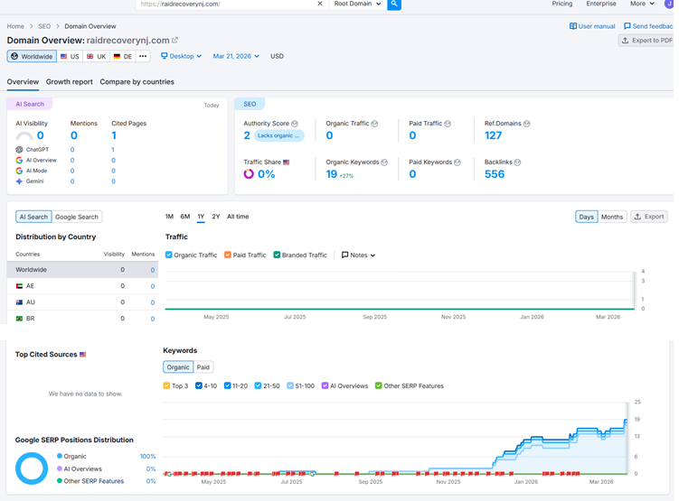Toggle the Branded Traffic checkbox
The height and width of the screenshot is (501, 679).
coord(277,255)
